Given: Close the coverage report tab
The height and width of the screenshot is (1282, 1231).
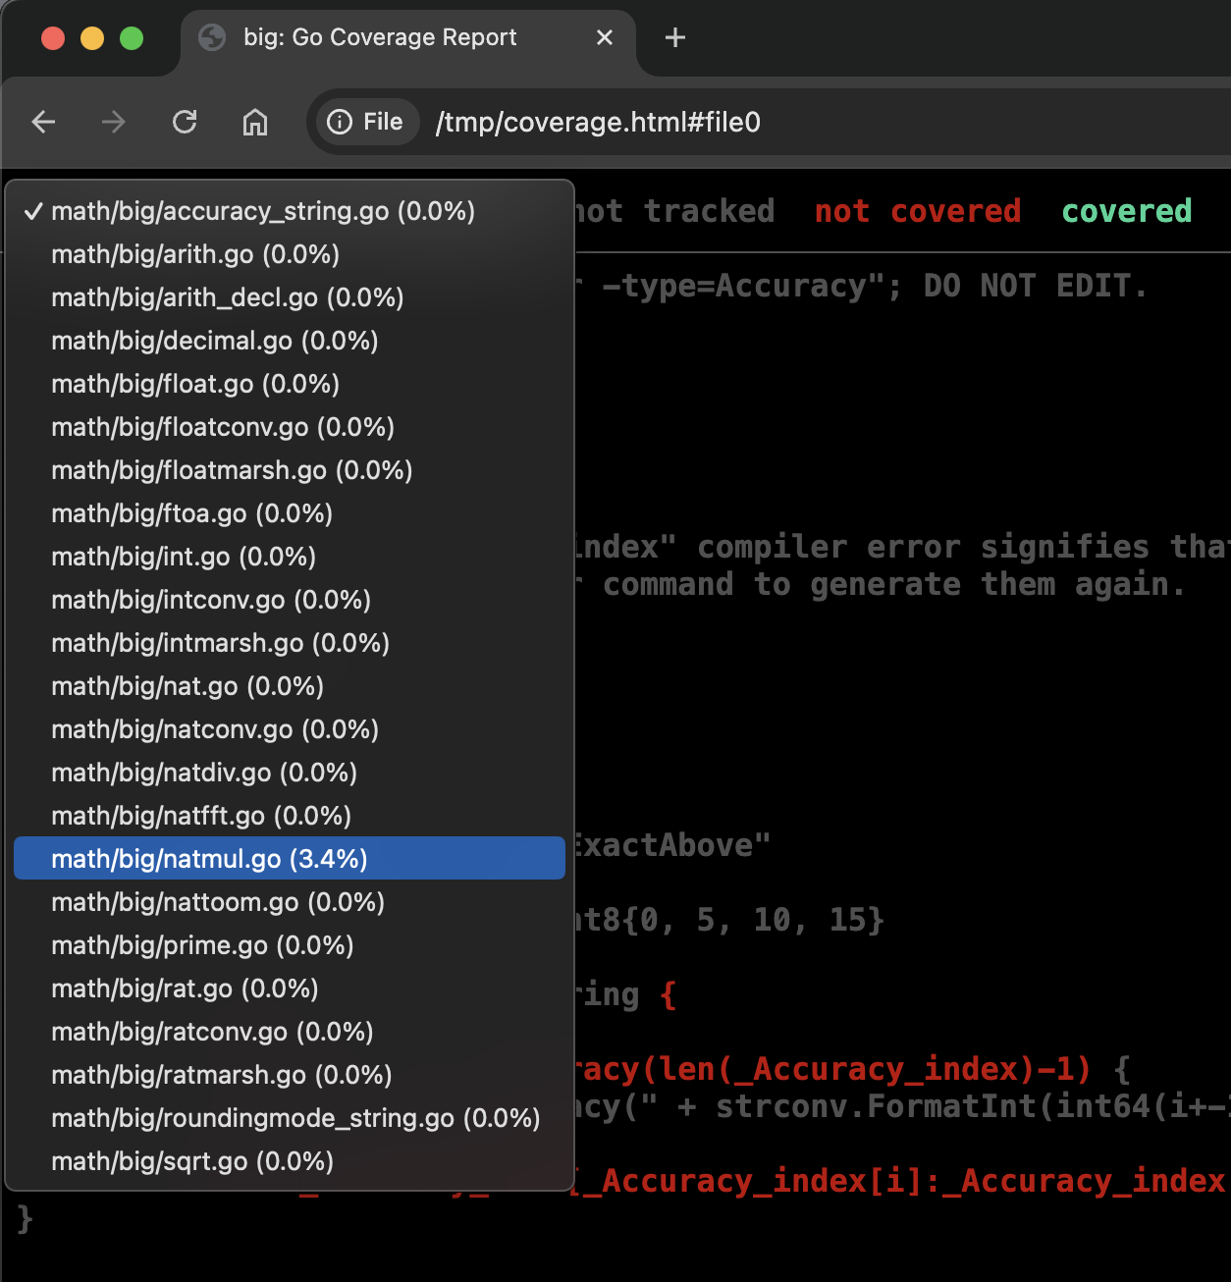Looking at the screenshot, I should pyautogui.click(x=605, y=37).
